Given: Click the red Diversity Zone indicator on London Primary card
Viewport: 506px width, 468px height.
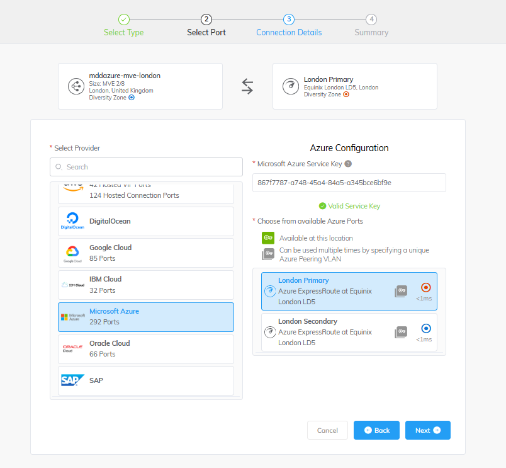Looking at the screenshot, I should tap(346, 94).
